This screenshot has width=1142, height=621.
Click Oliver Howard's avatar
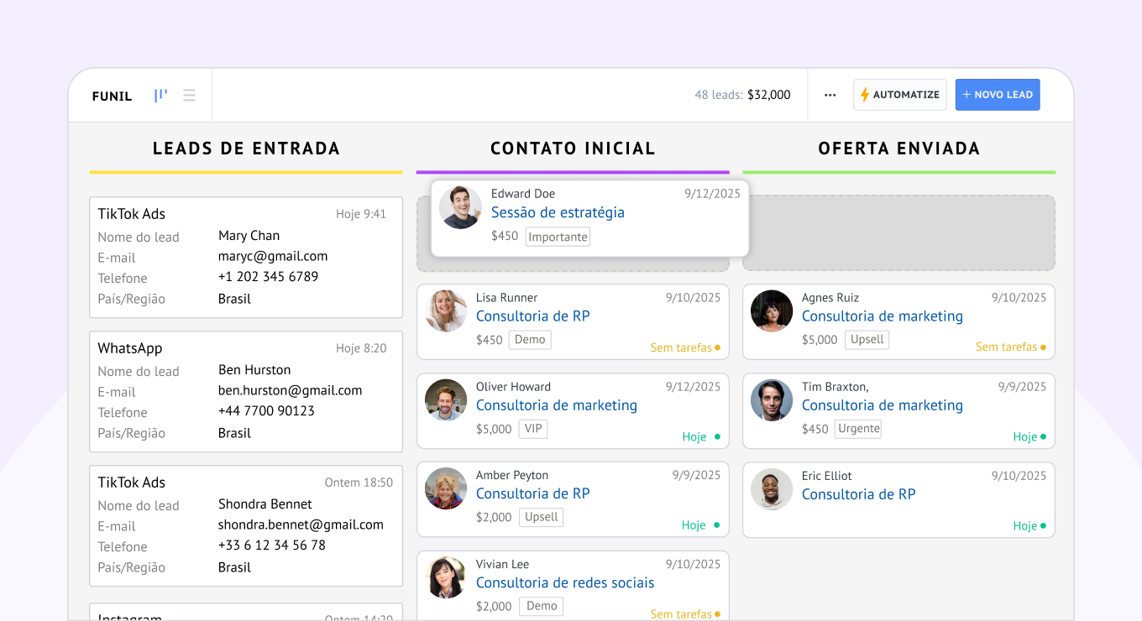446,400
